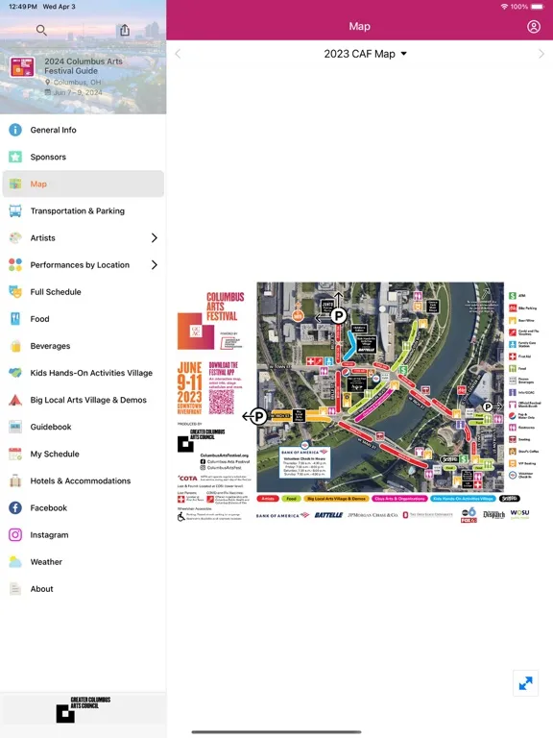Select the Map menu item
This screenshot has height=738, width=553.
click(x=84, y=184)
